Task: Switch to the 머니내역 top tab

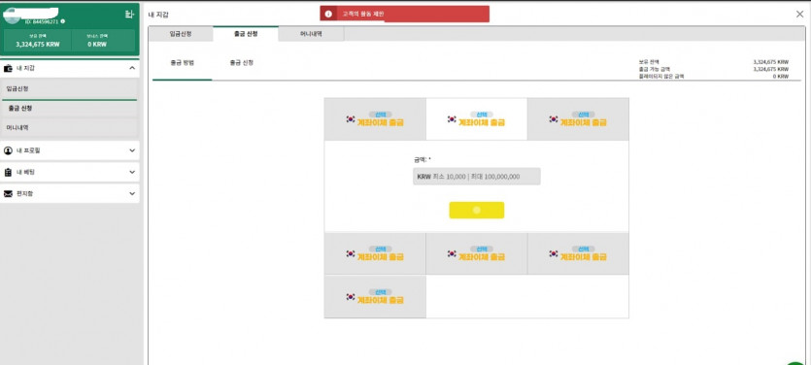Action: pos(311,34)
